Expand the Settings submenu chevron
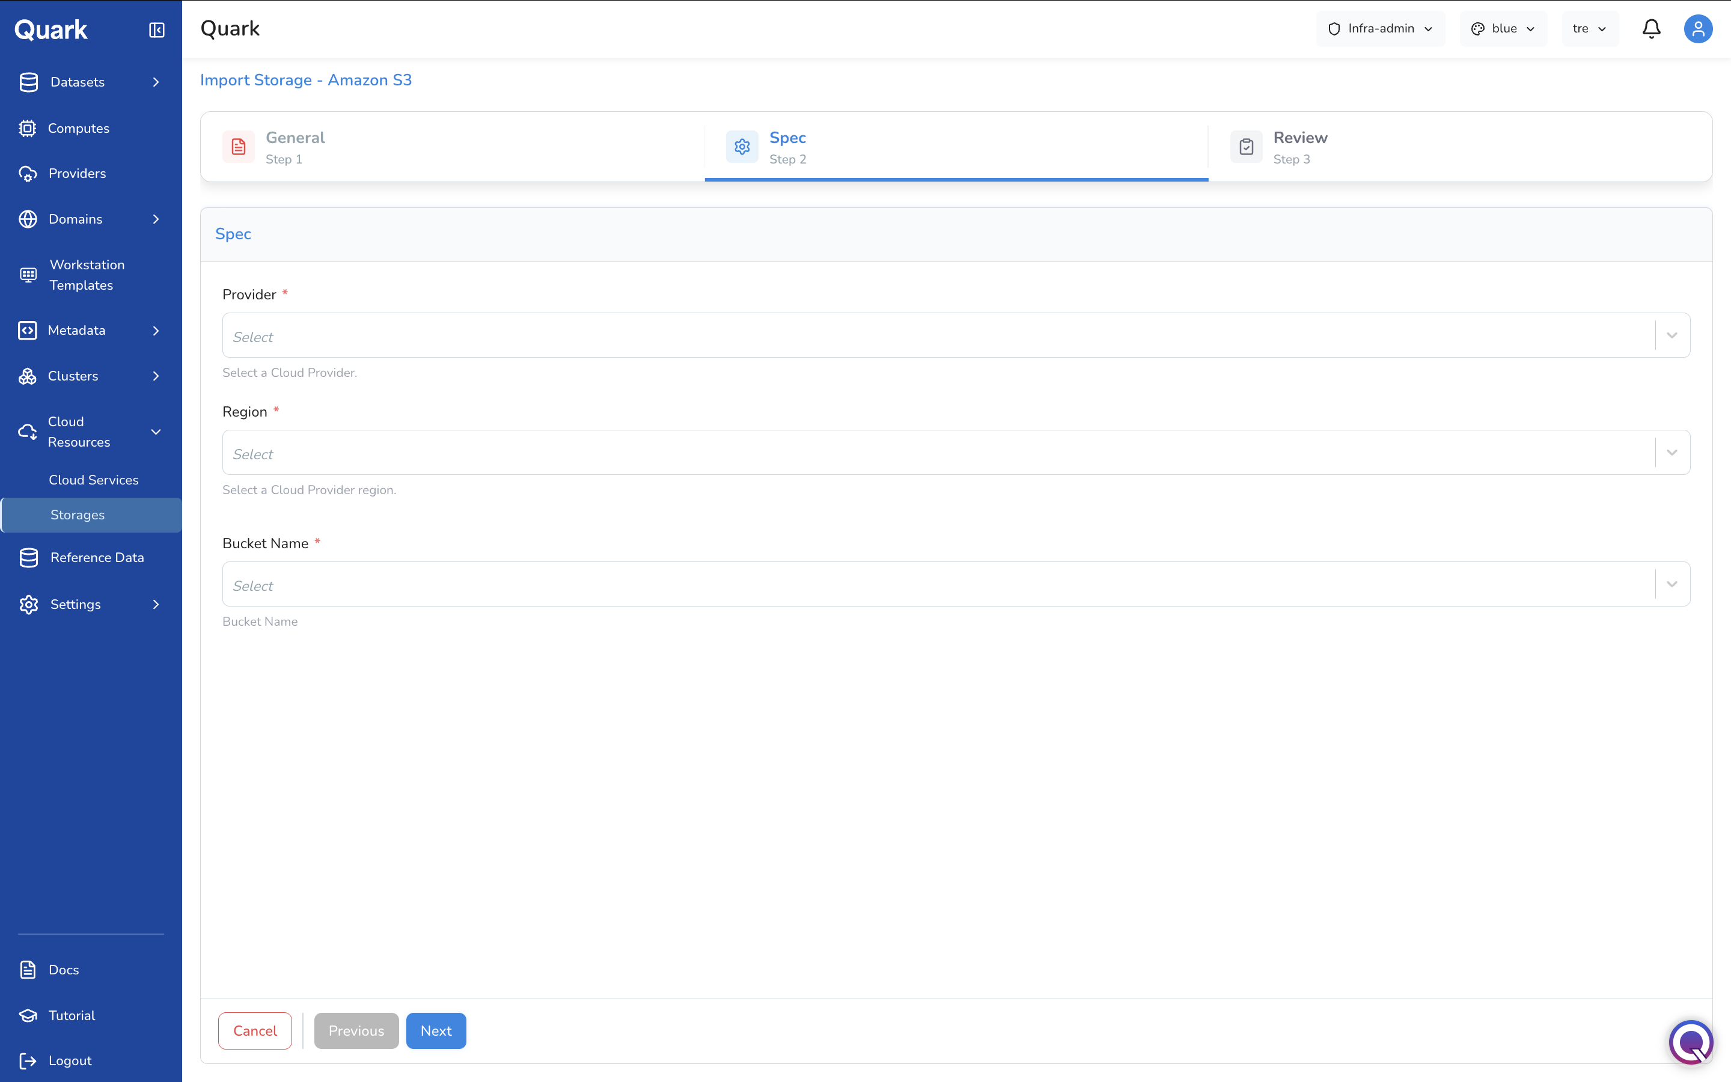This screenshot has width=1731, height=1082. point(156,605)
